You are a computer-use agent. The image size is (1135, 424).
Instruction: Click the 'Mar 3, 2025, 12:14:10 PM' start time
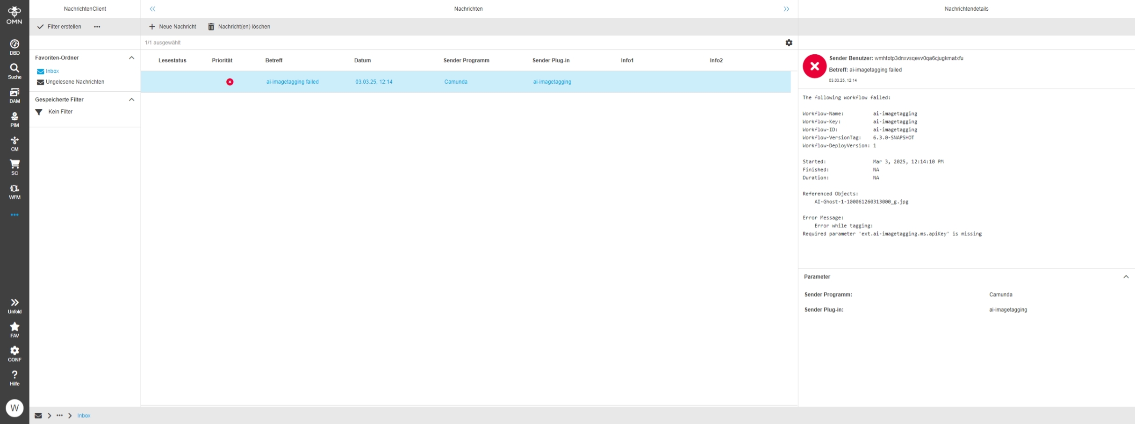[x=908, y=162]
